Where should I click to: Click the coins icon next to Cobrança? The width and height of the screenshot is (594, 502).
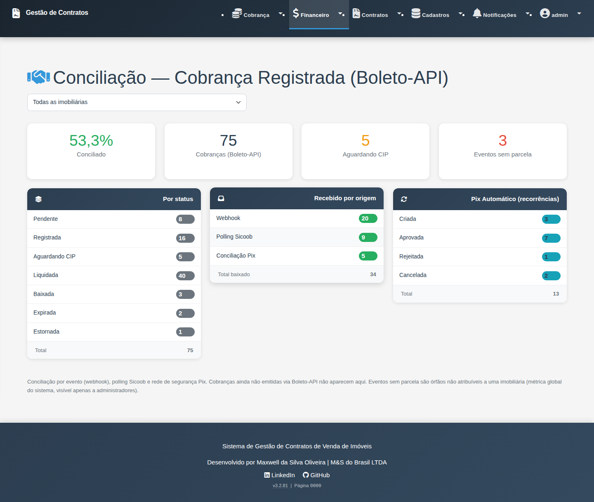(237, 13)
